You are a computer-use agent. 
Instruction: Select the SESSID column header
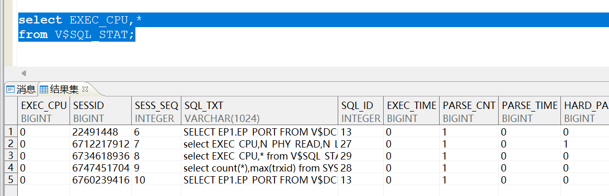tap(100, 111)
